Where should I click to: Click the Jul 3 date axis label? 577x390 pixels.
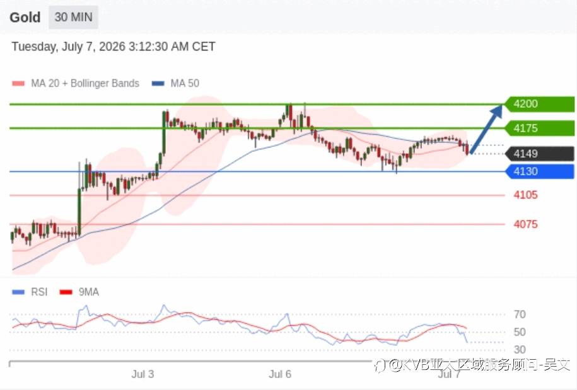(143, 374)
